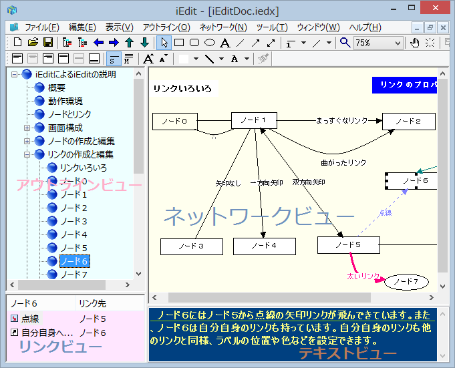Click the blue left arrow toolbar icon
The width and height of the screenshot is (455, 368).
(99, 43)
